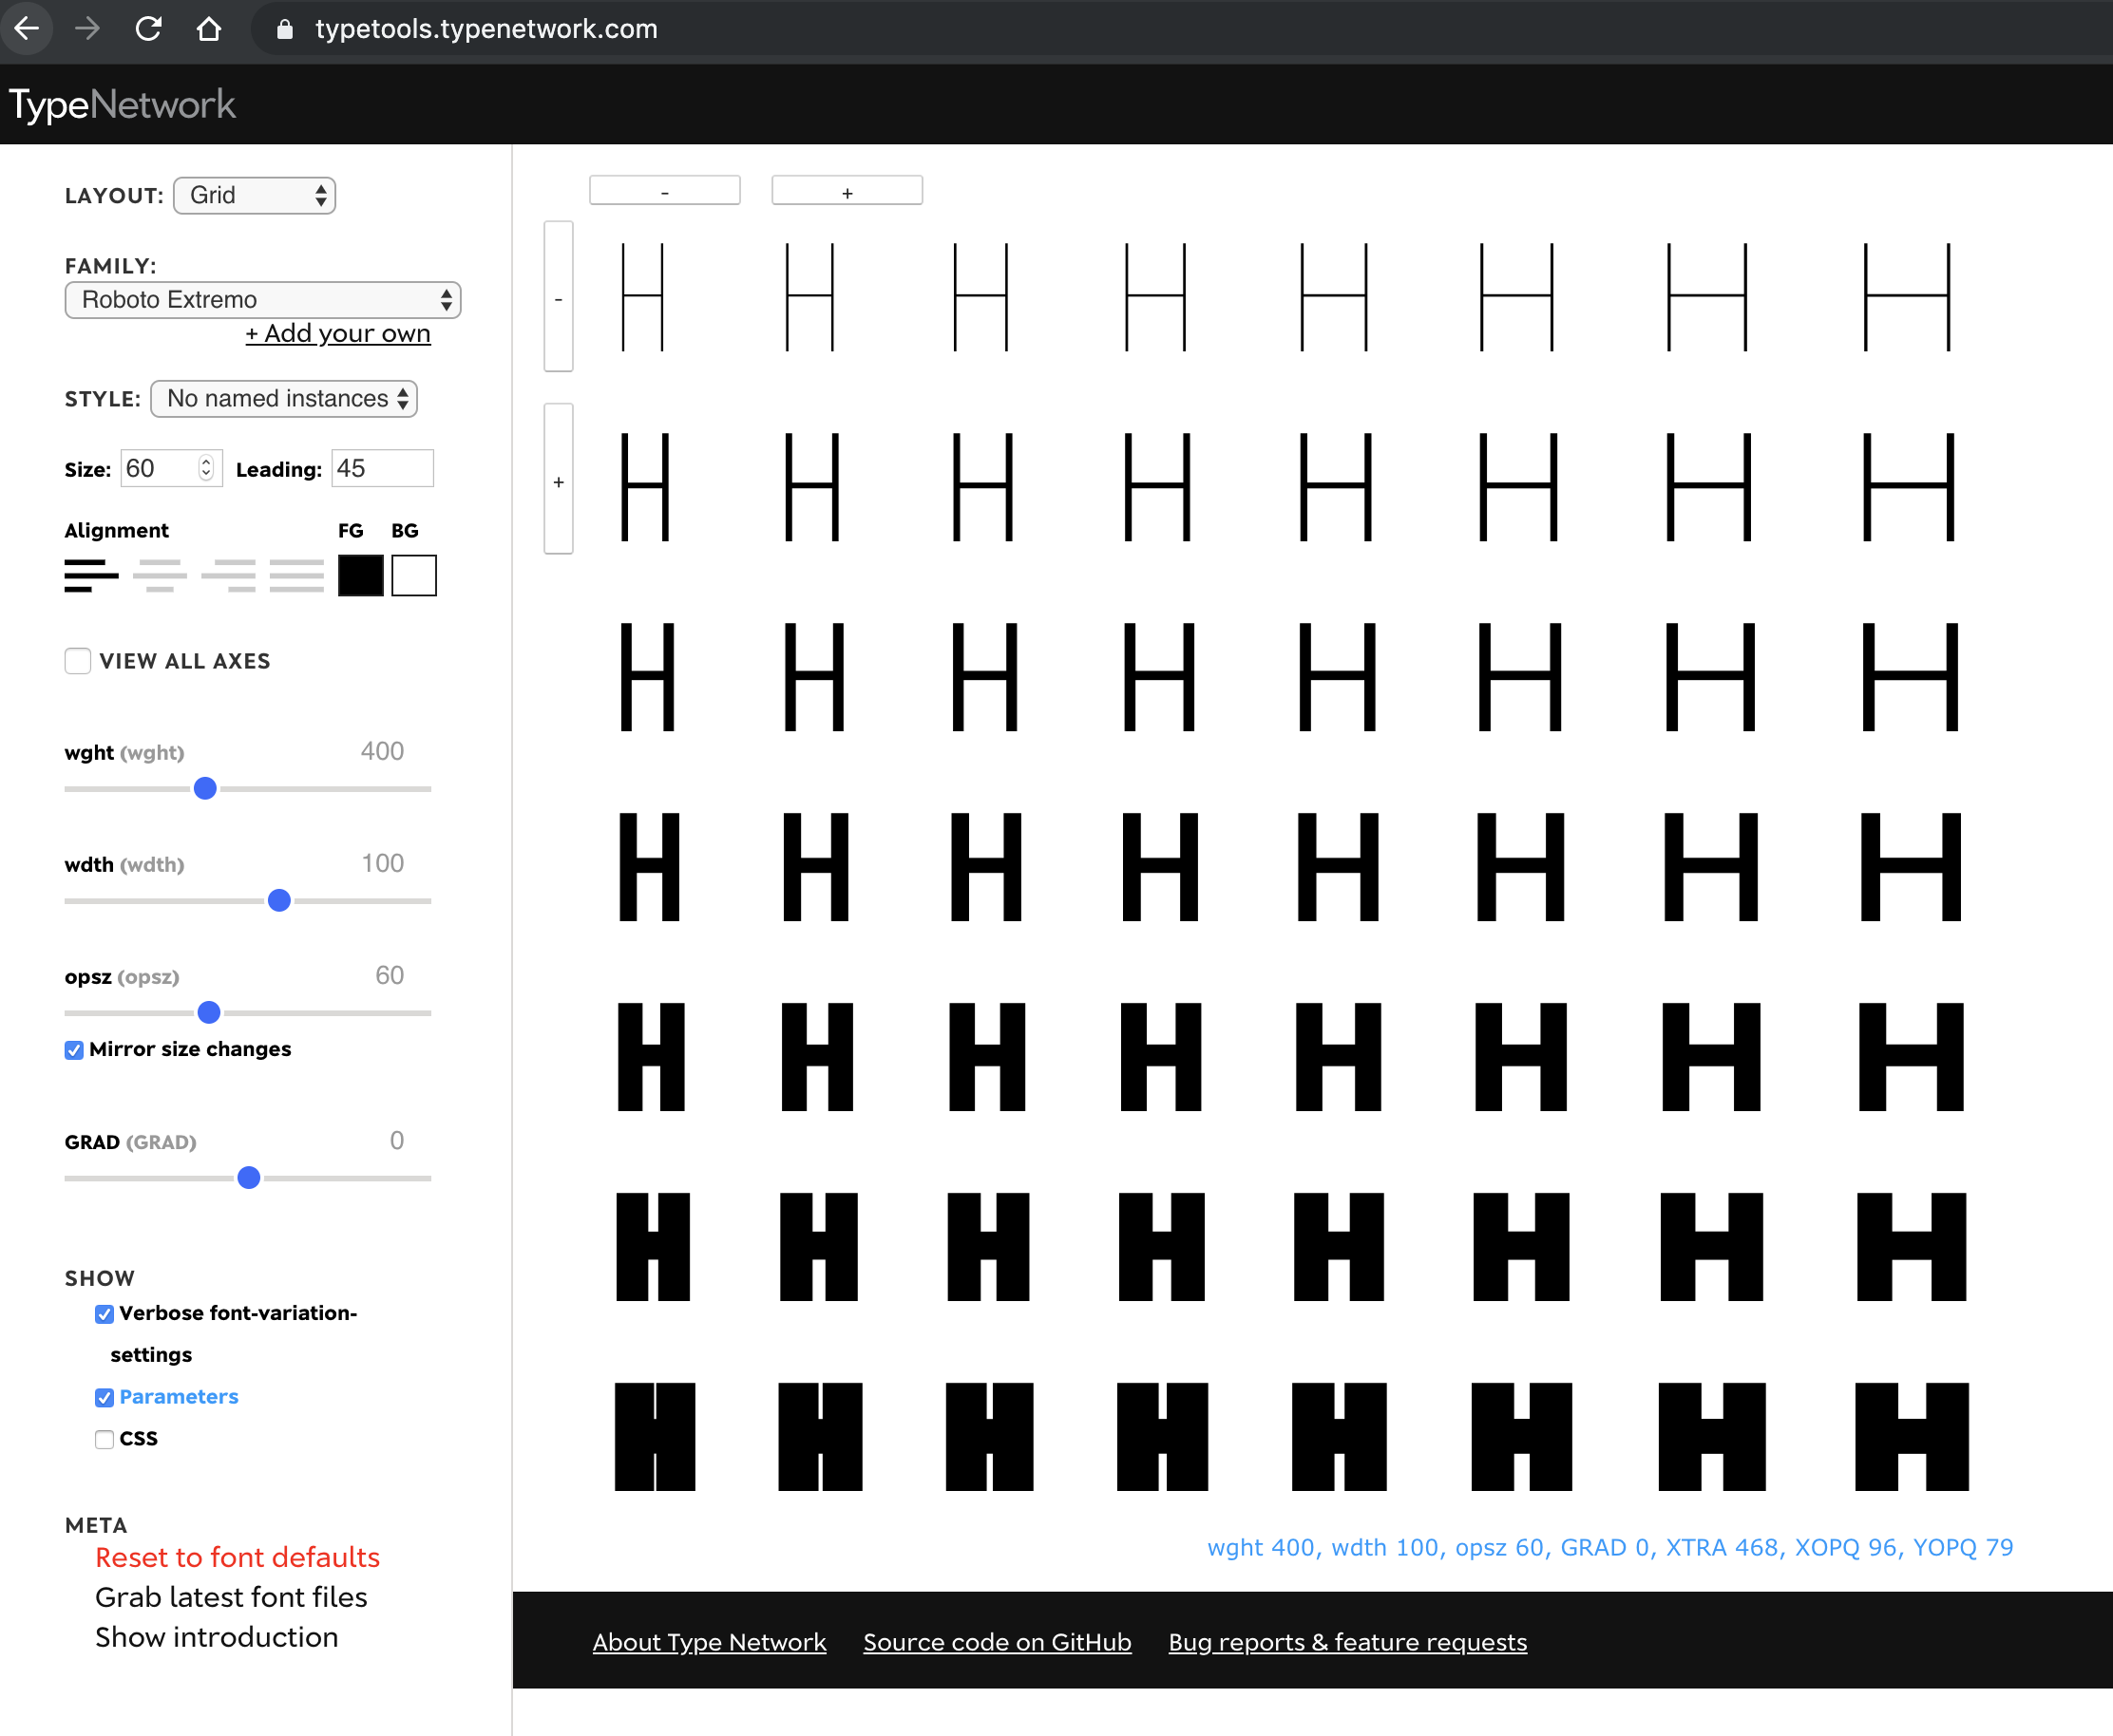Click the browser reload icon
This screenshot has height=1736, width=2113.
click(148, 28)
